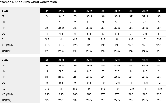Image resolution: width=166 pixels, height=103 pixels.
Task: Select the 42.5 value in the FR row
Action: (x=145, y=77)
